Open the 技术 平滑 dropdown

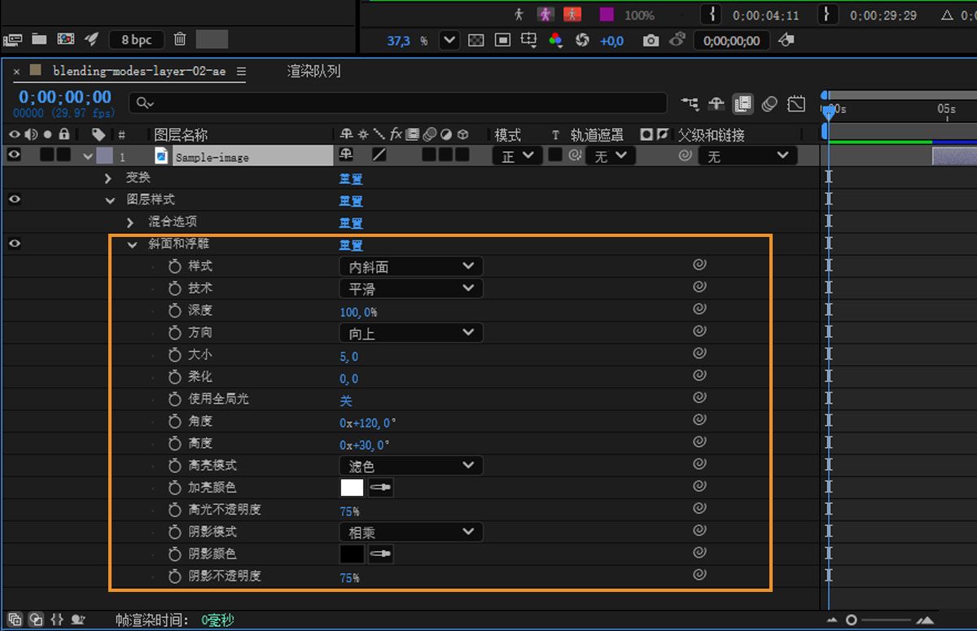click(410, 288)
